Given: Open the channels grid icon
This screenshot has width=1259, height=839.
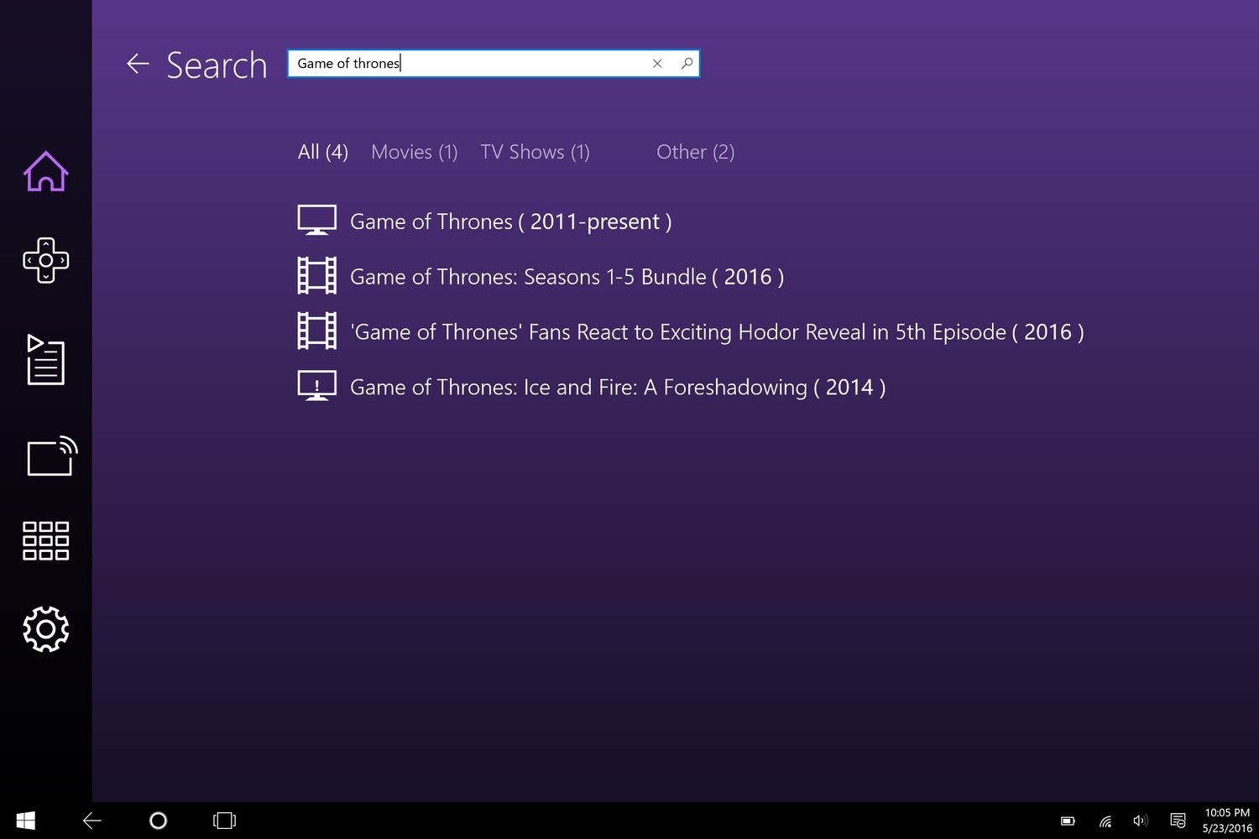Looking at the screenshot, I should pyautogui.click(x=45, y=540).
